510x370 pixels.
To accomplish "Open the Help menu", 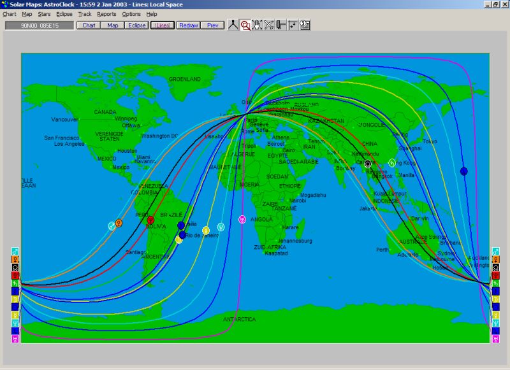I will coord(152,14).
